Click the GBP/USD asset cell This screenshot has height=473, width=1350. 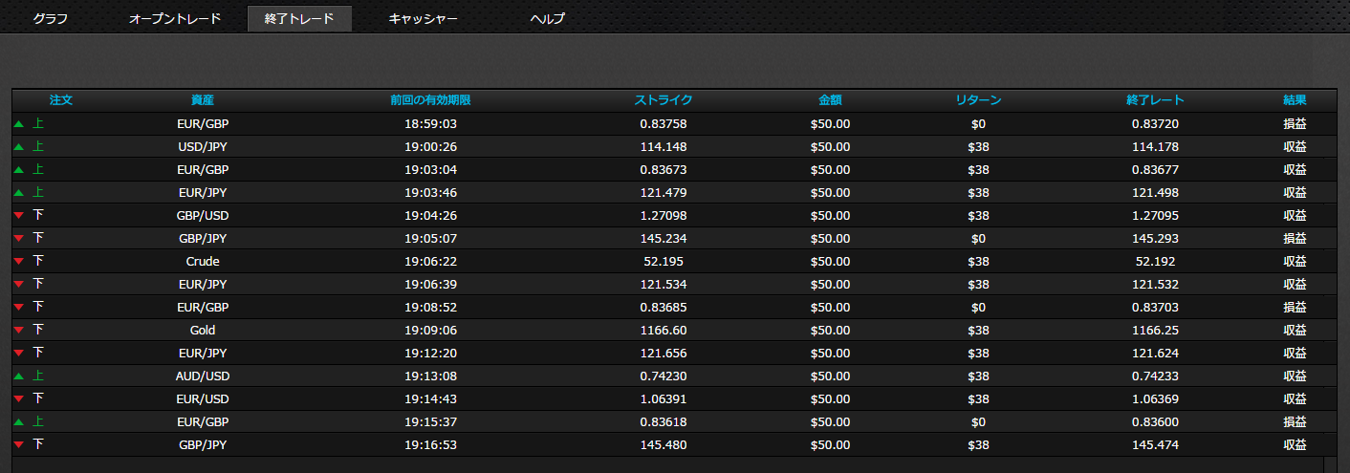tap(203, 216)
